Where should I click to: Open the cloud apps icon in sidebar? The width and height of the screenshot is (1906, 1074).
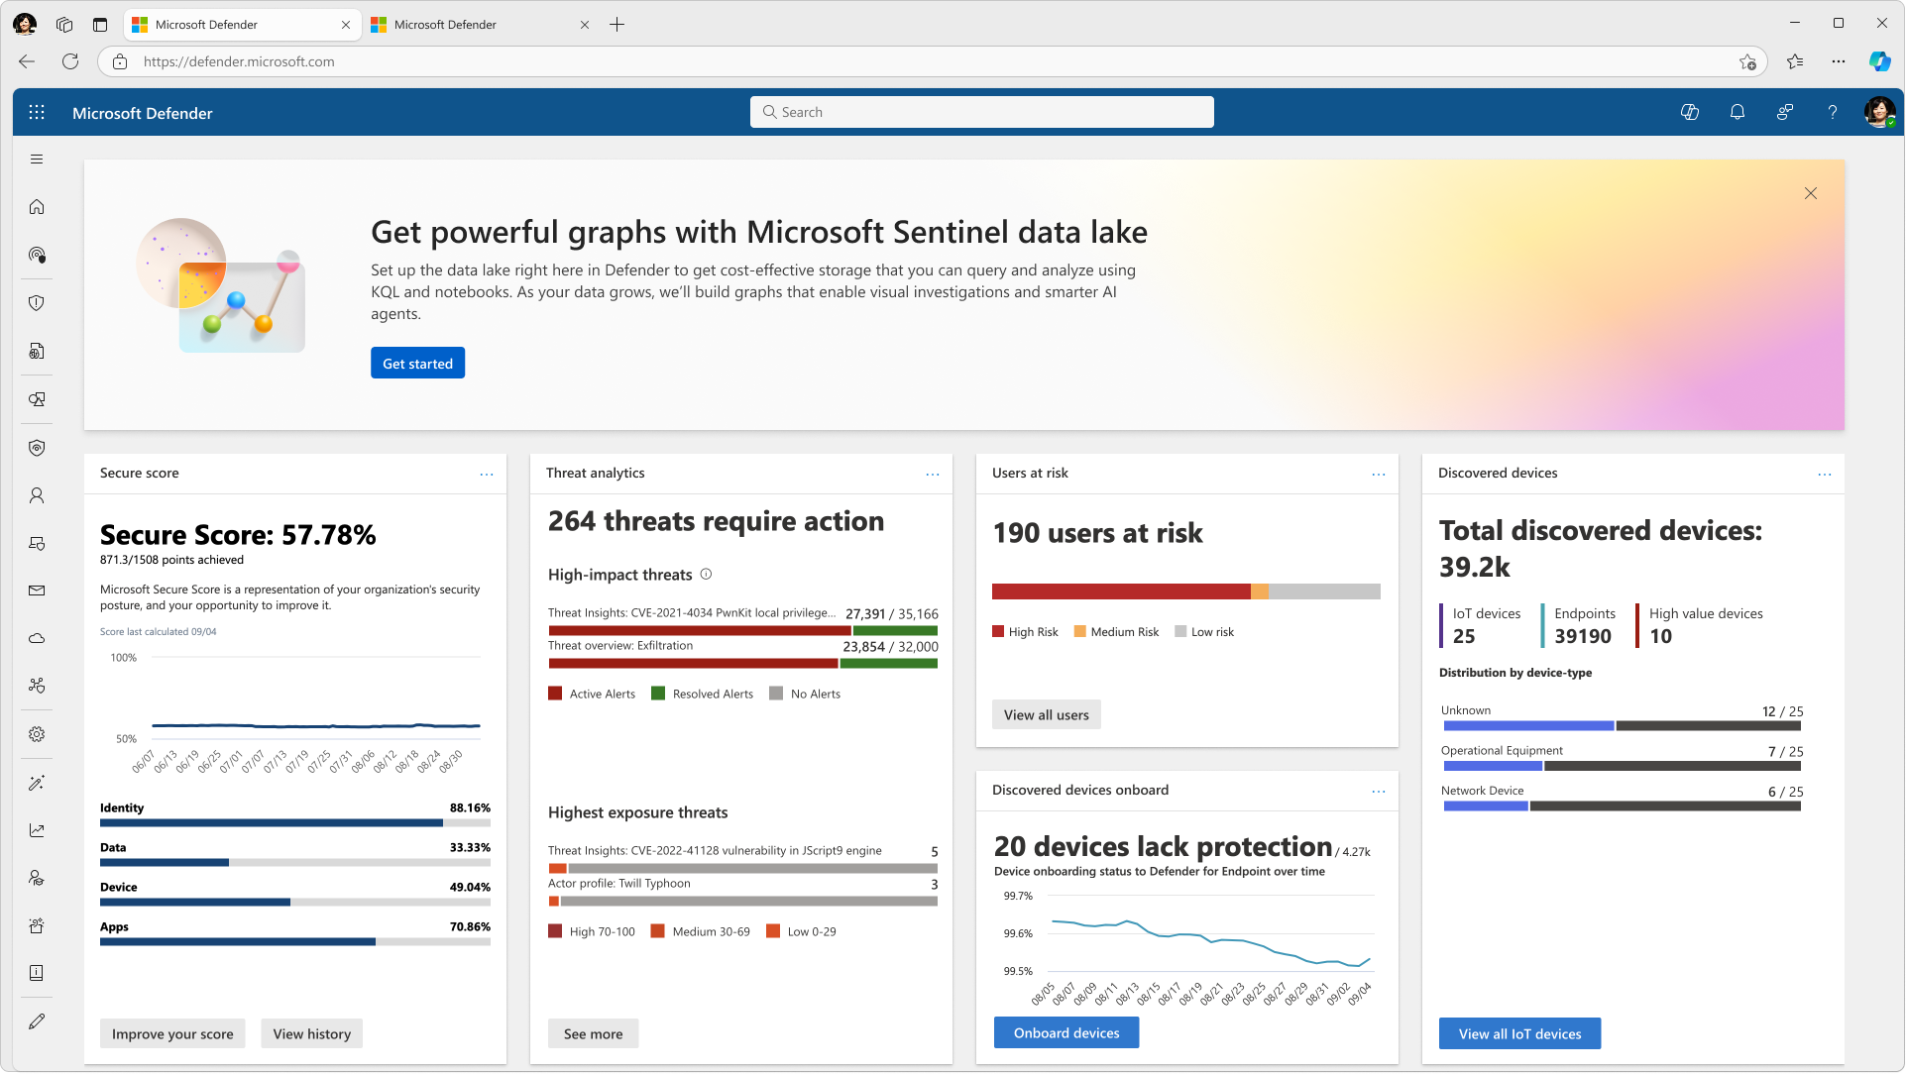pyautogui.click(x=37, y=638)
